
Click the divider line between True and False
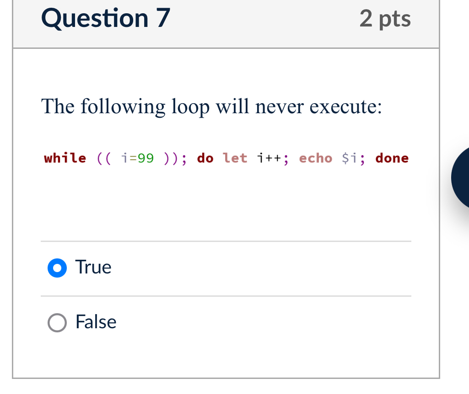(226, 297)
